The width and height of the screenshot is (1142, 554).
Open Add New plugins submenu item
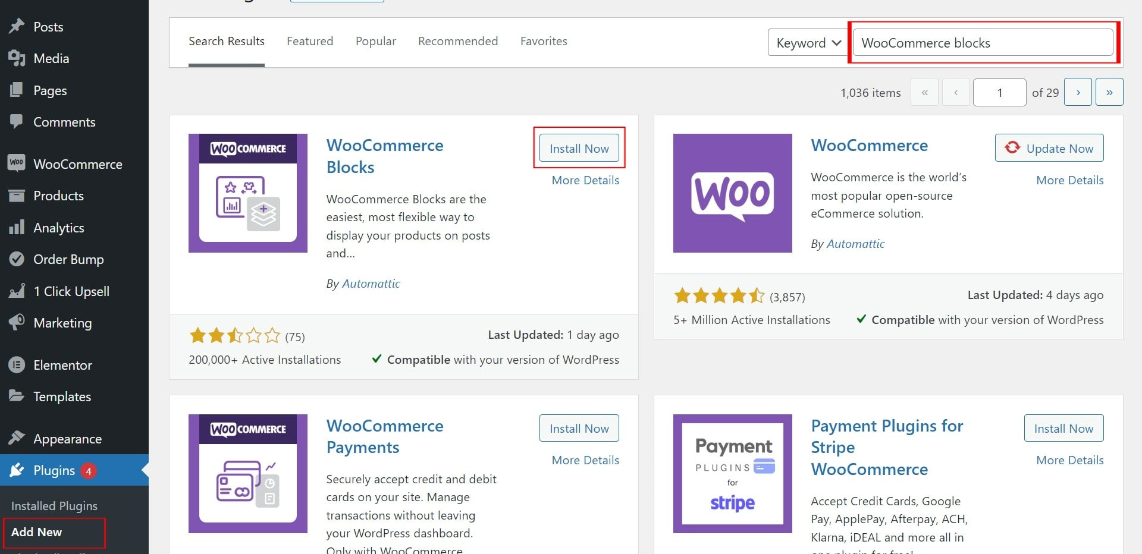click(x=36, y=532)
